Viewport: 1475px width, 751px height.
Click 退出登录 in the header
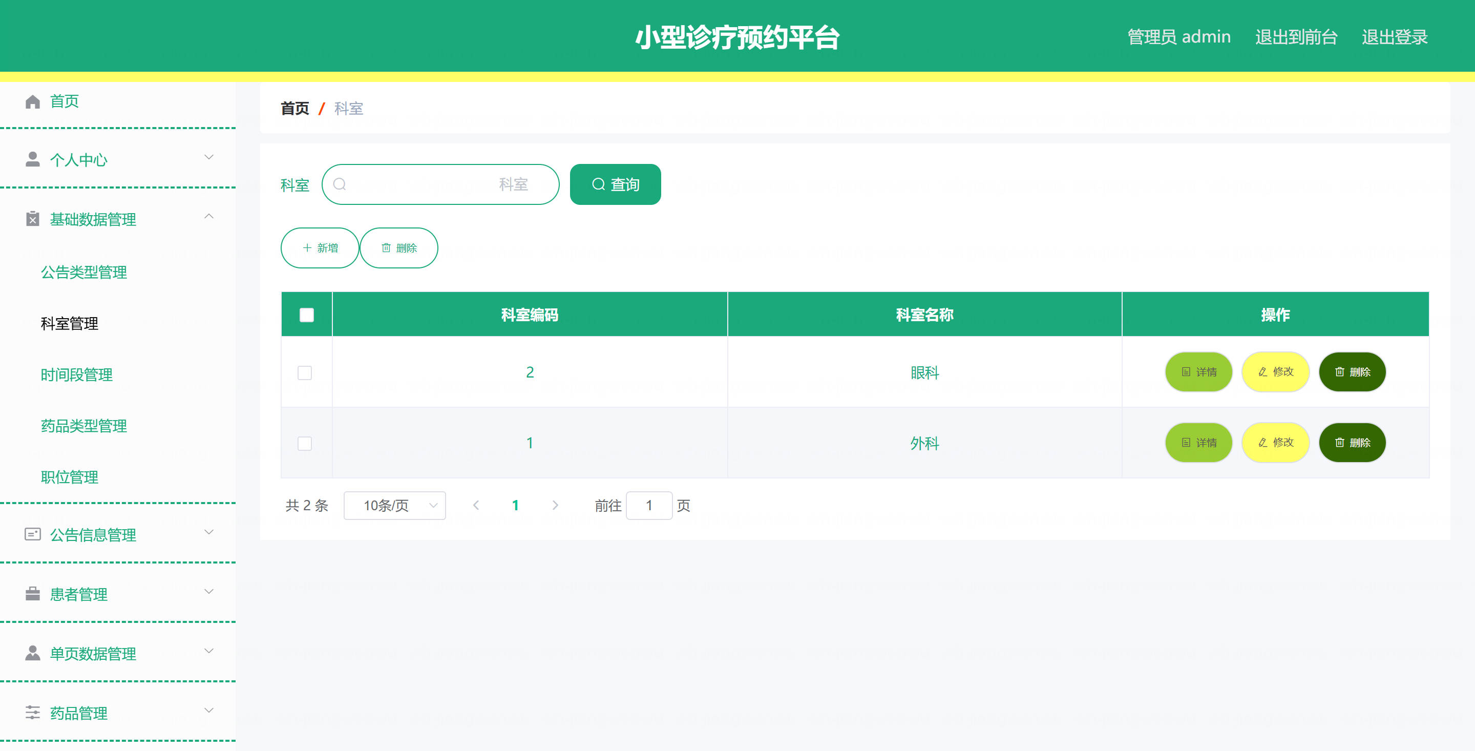1394,37
